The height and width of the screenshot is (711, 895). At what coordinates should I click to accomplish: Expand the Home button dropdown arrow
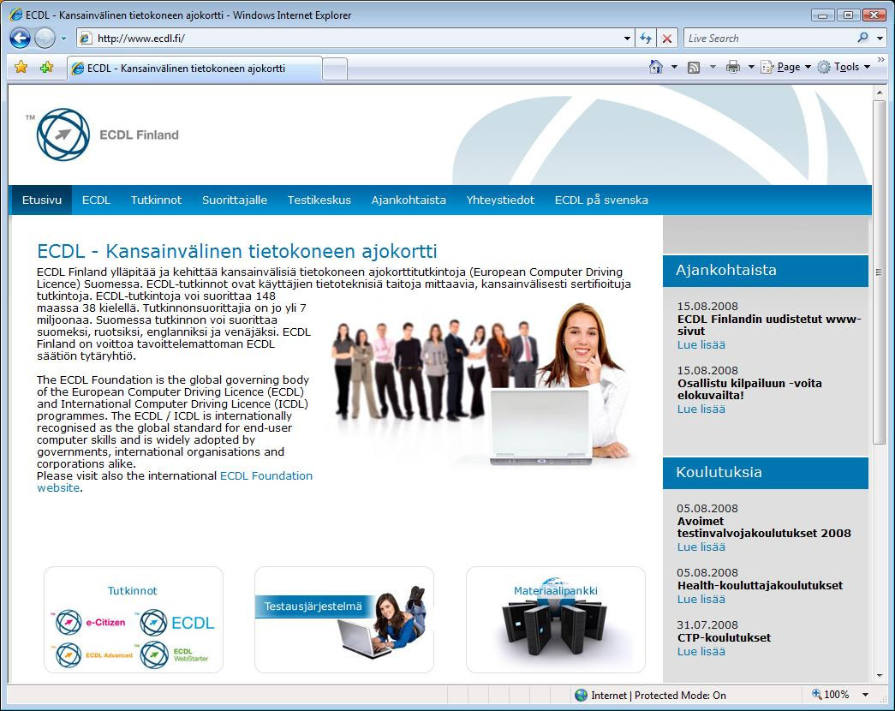pos(674,68)
